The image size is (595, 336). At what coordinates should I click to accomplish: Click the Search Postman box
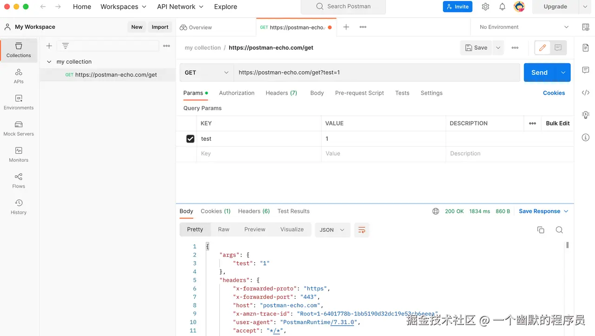pos(343,7)
